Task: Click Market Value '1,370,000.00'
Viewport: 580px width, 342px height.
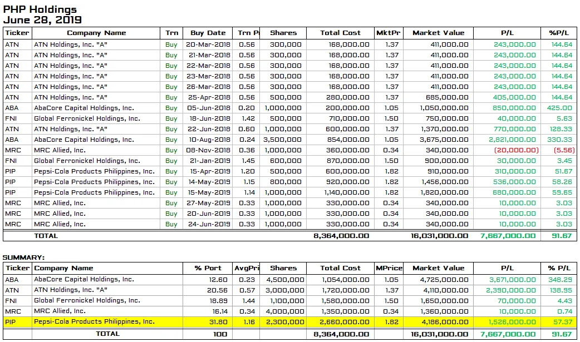Action: [x=445, y=130]
